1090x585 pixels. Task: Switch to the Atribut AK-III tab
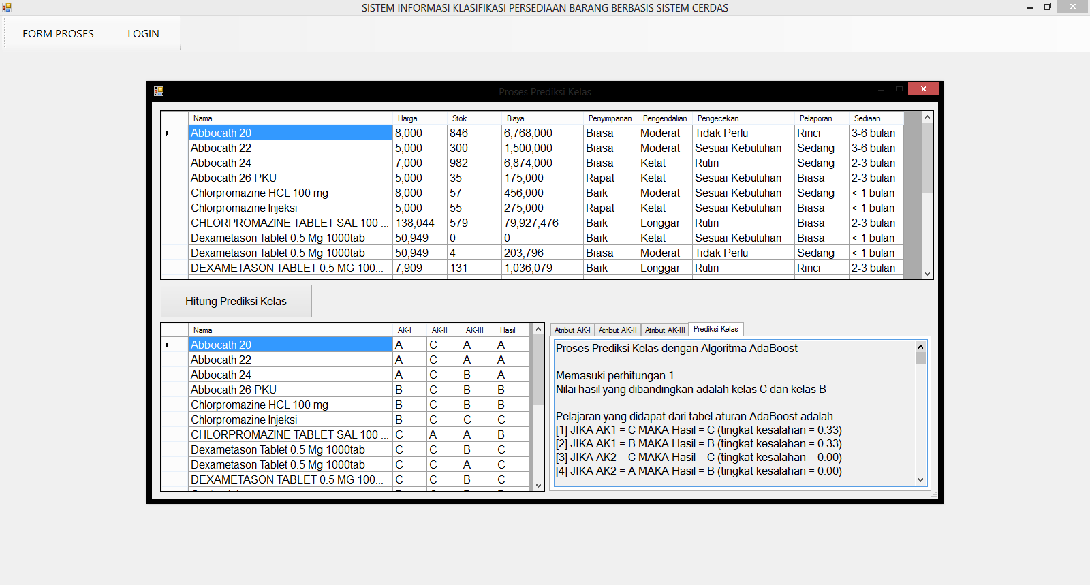pos(665,330)
